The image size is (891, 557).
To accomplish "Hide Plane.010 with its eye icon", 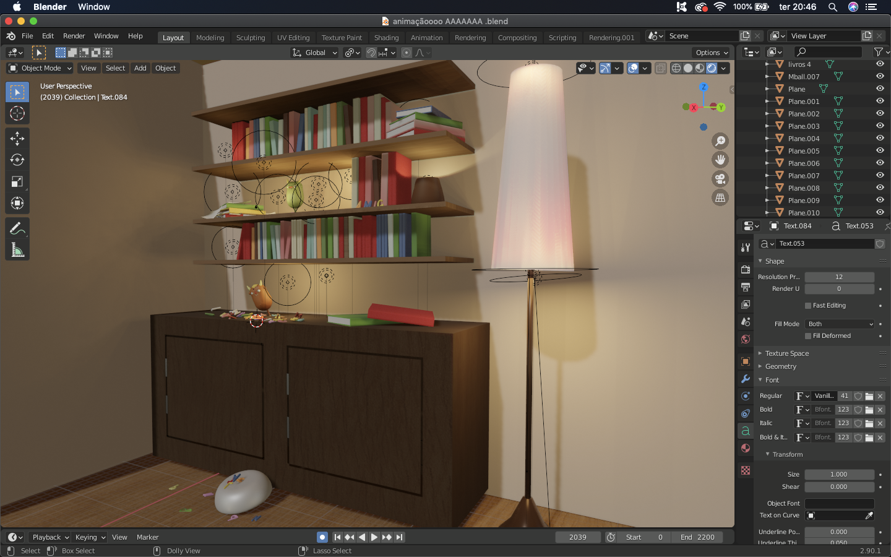I will tap(880, 212).
